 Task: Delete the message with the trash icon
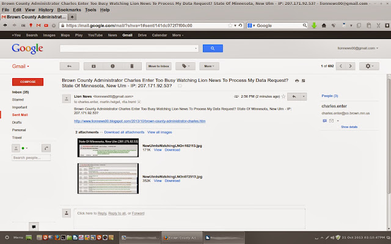pyautogui.click(x=132, y=66)
